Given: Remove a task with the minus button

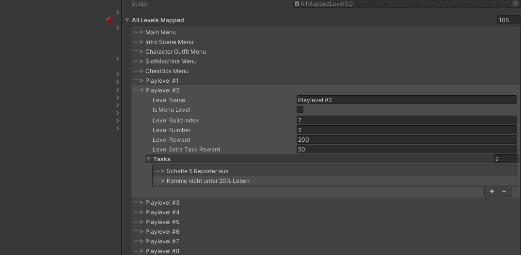Looking at the screenshot, I should click(x=504, y=191).
